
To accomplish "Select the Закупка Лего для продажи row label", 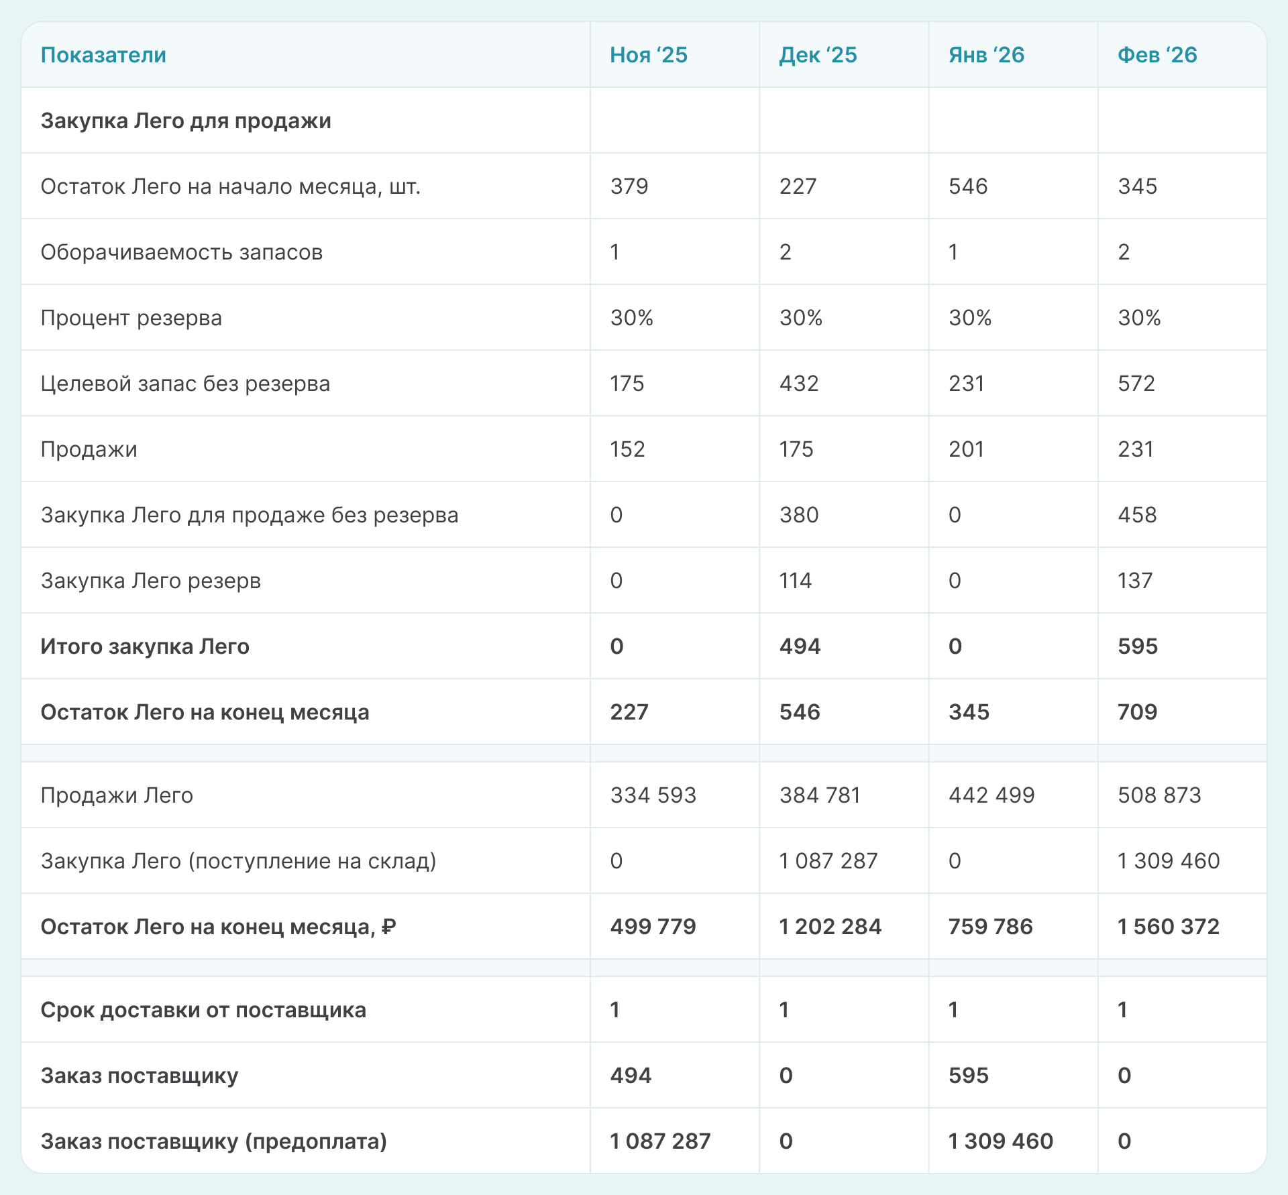I will [186, 121].
